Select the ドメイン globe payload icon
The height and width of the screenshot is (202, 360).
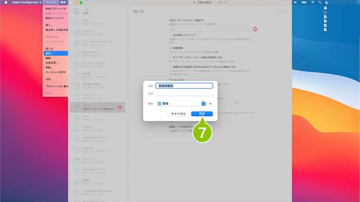(77, 32)
